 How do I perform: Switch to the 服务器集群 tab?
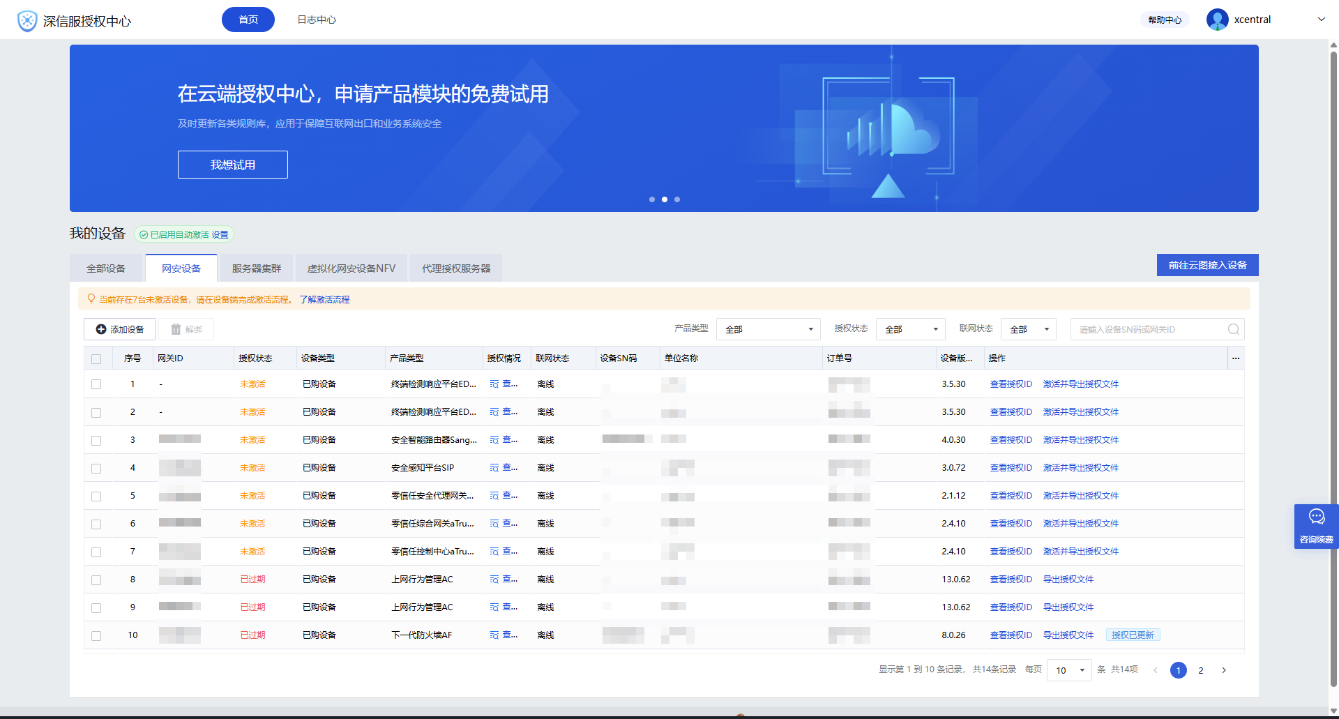point(256,268)
